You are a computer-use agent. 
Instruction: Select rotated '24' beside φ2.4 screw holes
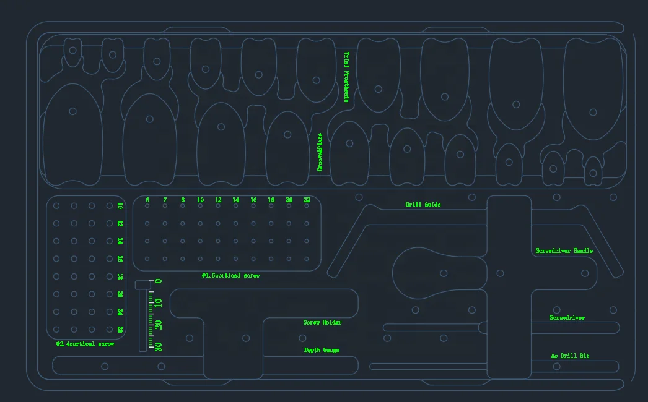[120, 312]
